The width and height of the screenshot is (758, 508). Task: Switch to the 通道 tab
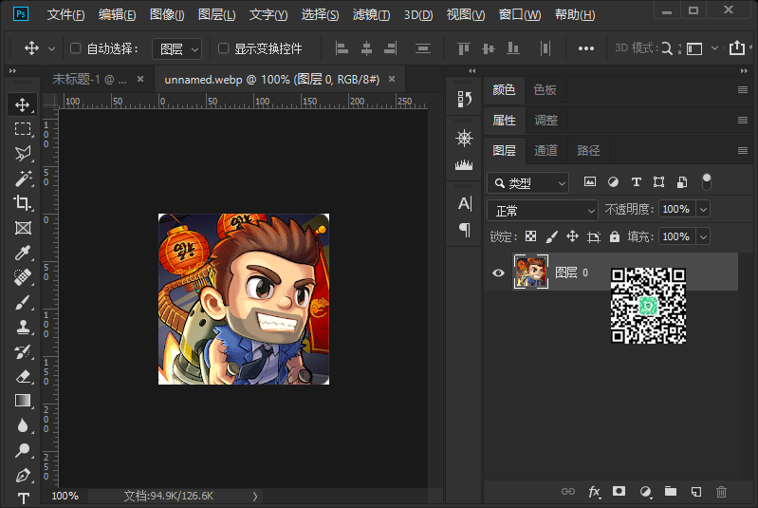(545, 150)
